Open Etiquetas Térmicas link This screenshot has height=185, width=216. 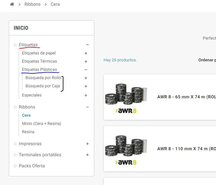click(40, 61)
